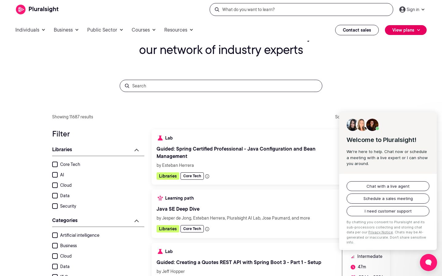Click the Libraries tag on Java SE Deep Dive
The image size is (442, 276).
click(x=168, y=229)
